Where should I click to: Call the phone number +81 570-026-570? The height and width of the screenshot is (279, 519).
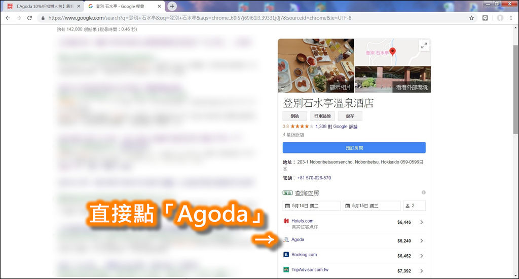click(314, 178)
